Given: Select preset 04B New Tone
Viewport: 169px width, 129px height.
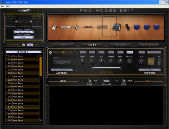Looking at the screenshot, I should coord(23,100).
